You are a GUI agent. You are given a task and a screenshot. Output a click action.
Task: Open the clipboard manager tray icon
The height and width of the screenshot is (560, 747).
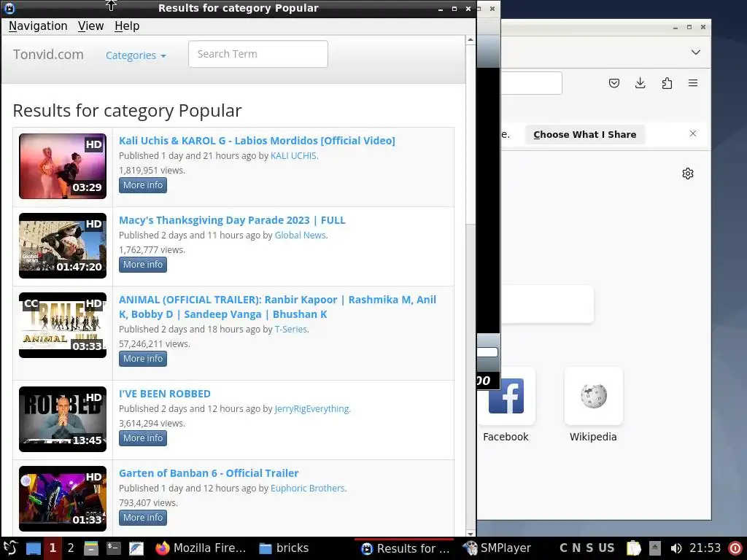pos(634,548)
